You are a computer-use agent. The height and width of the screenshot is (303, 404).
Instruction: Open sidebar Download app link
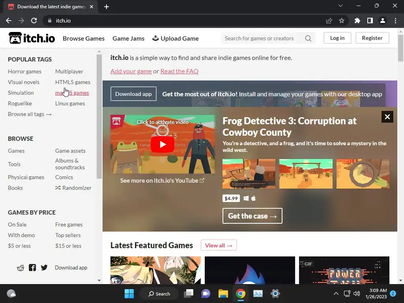pos(71,268)
